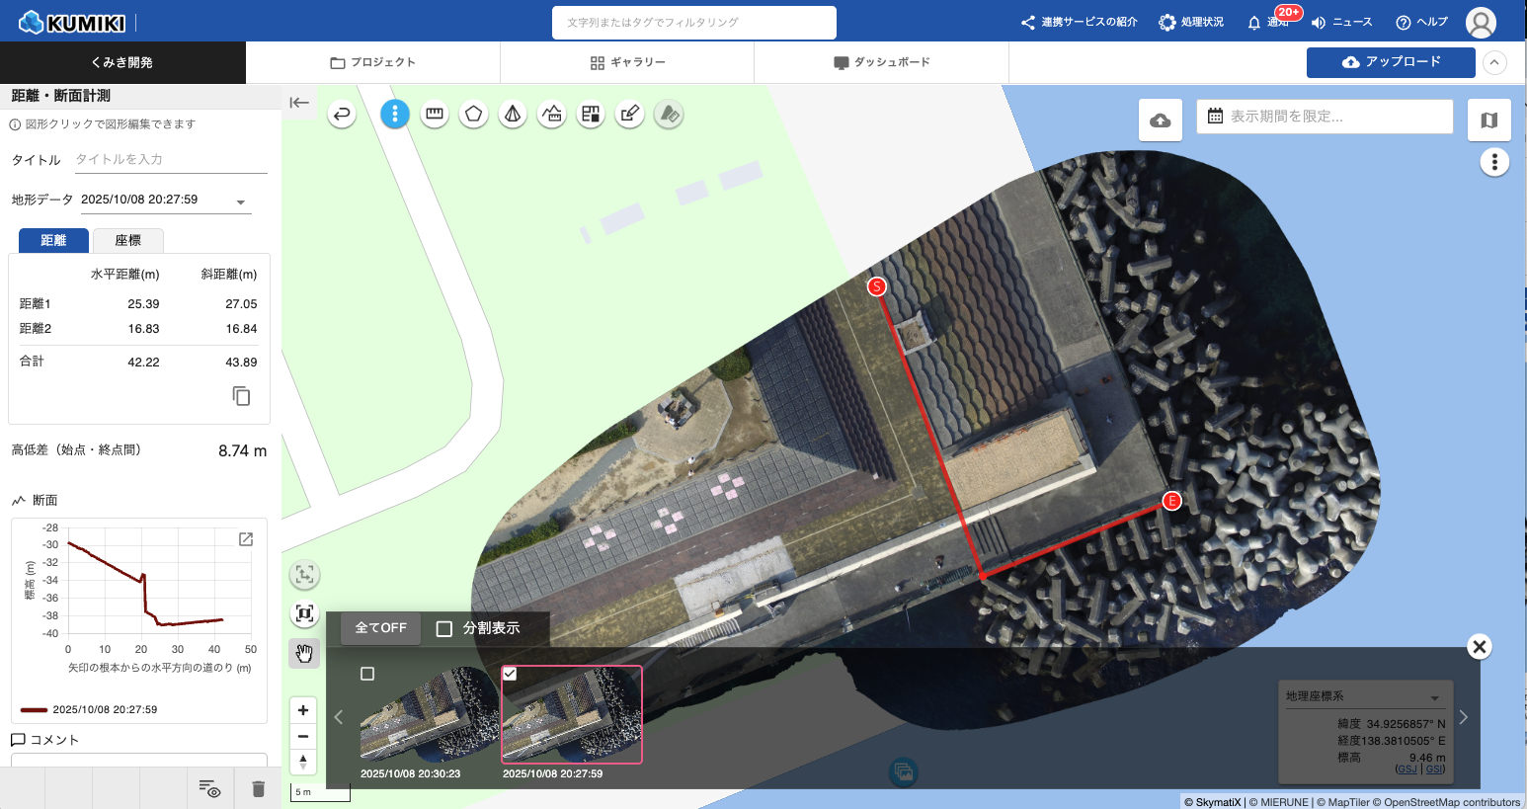Image resolution: width=1527 pixels, height=809 pixels.
Task: Check the 2025/10/08 20:30:23 thumbnail checkbox
Action: (367, 674)
